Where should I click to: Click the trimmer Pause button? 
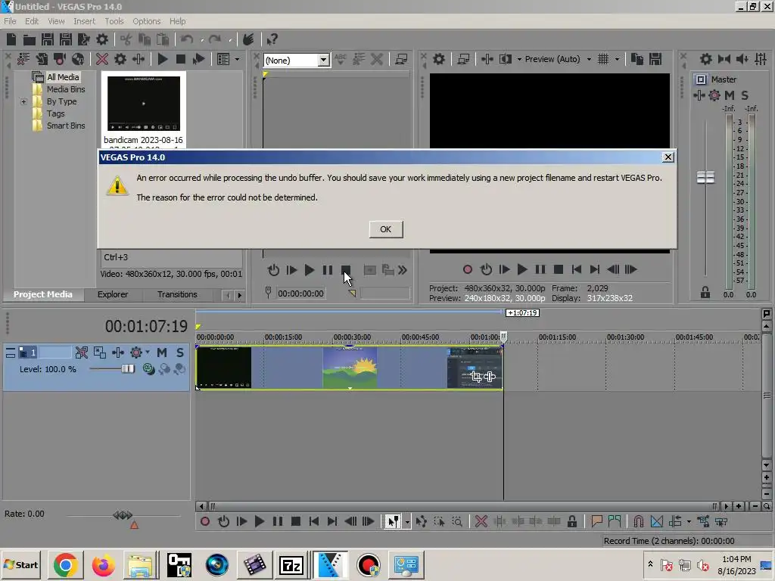tap(328, 270)
